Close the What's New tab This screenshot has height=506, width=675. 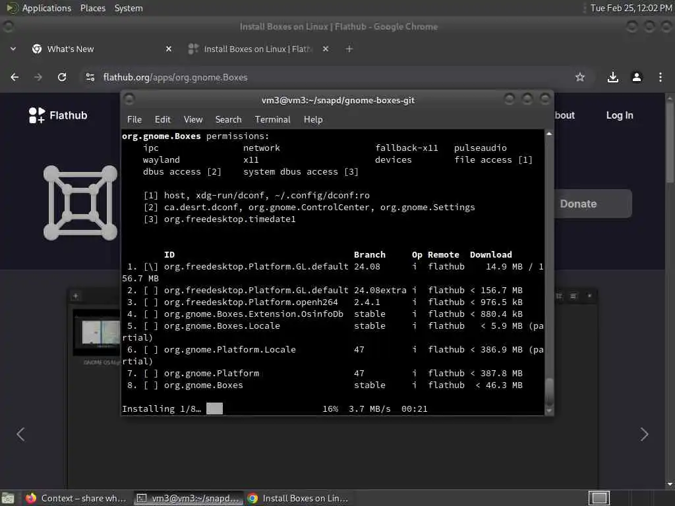[x=169, y=49]
